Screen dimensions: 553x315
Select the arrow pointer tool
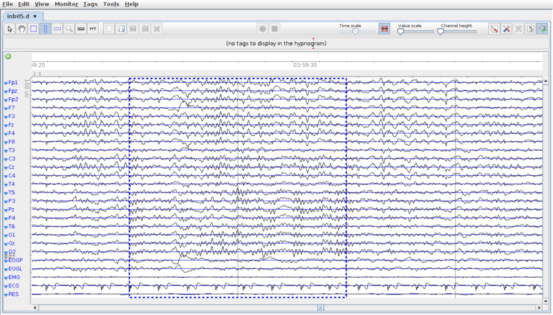pyautogui.click(x=10, y=29)
